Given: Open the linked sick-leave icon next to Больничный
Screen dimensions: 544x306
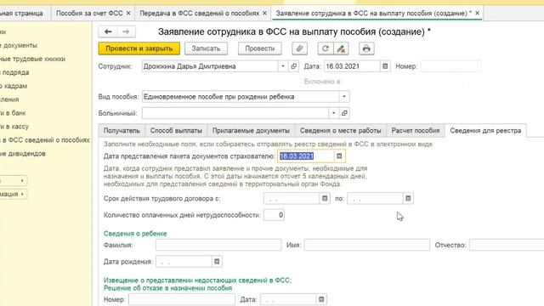Looking at the screenshot, I should click(344, 113).
